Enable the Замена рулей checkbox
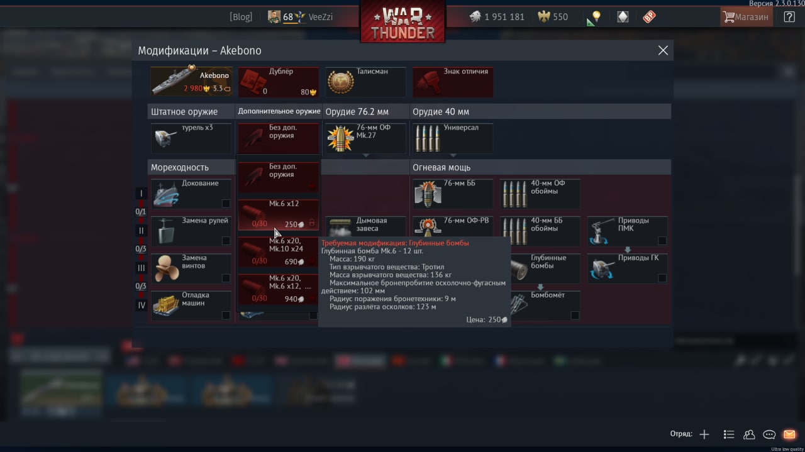This screenshot has width=805, height=452. point(226,241)
